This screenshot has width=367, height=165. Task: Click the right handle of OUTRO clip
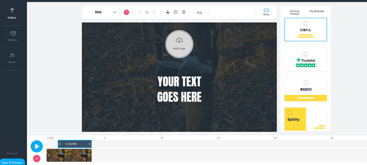point(89,144)
